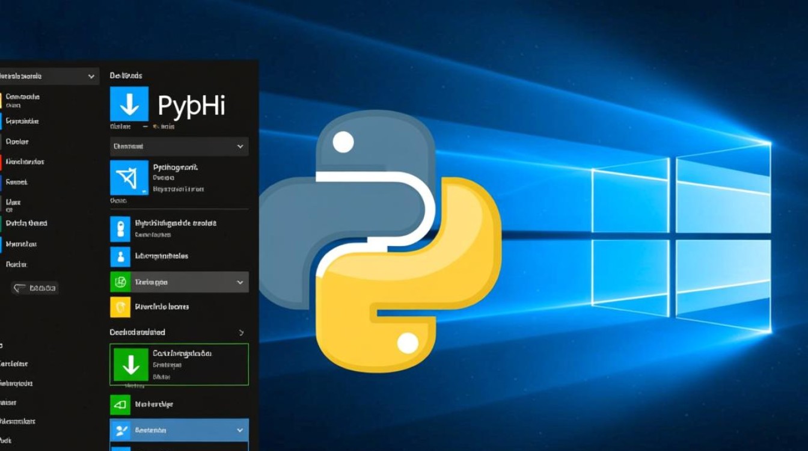808x451 pixels.
Task: Select the sidebar item with the green marker
Action: (x=26, y=223)
